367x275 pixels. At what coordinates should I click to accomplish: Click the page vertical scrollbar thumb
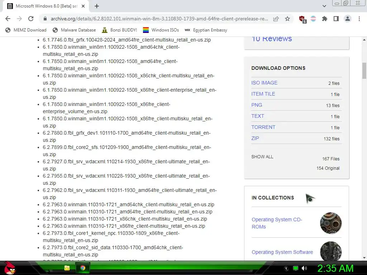tap(364, 71)
